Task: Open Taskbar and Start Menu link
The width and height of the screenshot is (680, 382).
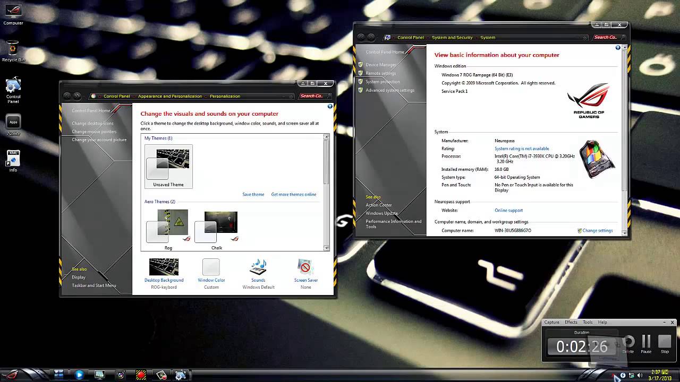Action: (94, 285)
